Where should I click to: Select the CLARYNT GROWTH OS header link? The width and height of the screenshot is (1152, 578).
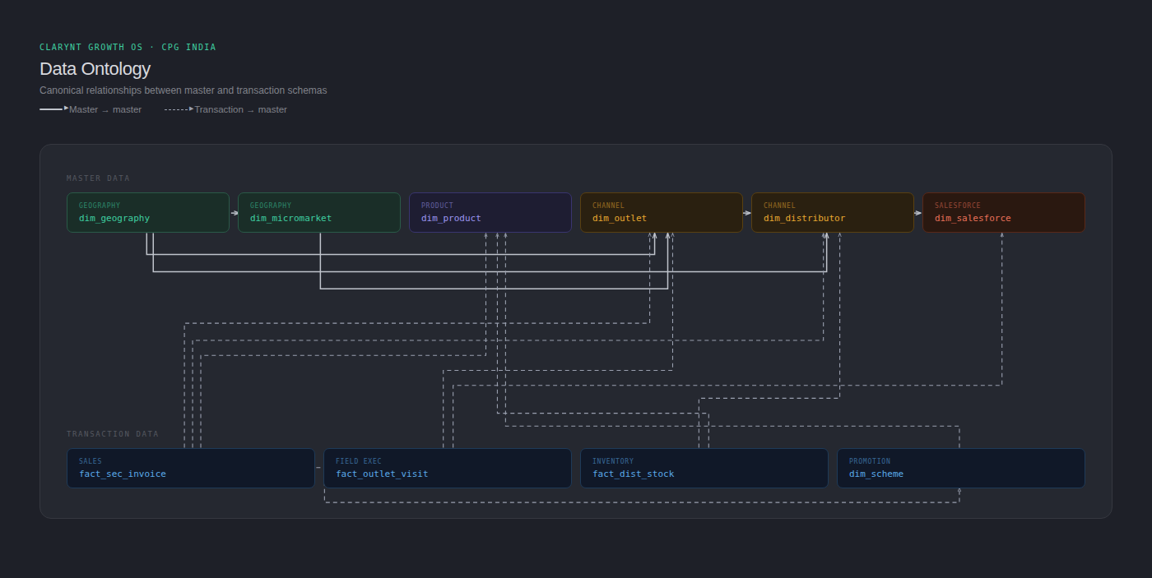[x=91, y=47]
